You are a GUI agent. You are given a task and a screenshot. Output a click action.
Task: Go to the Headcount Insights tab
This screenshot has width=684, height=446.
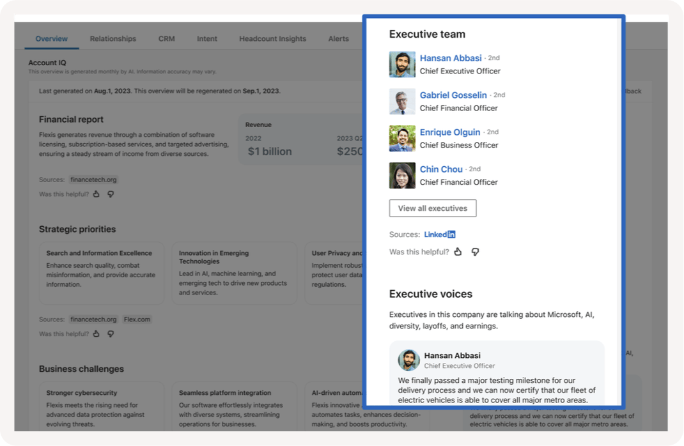point(272,39)
